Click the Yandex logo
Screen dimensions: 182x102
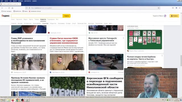[5, 16]
